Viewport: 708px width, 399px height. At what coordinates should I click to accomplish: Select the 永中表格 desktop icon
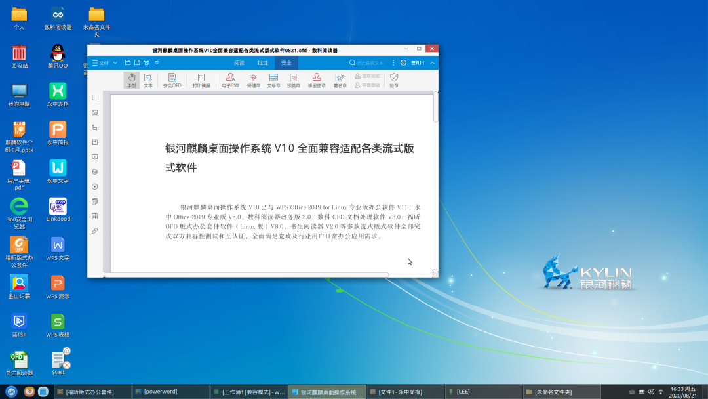pos(58,94)
